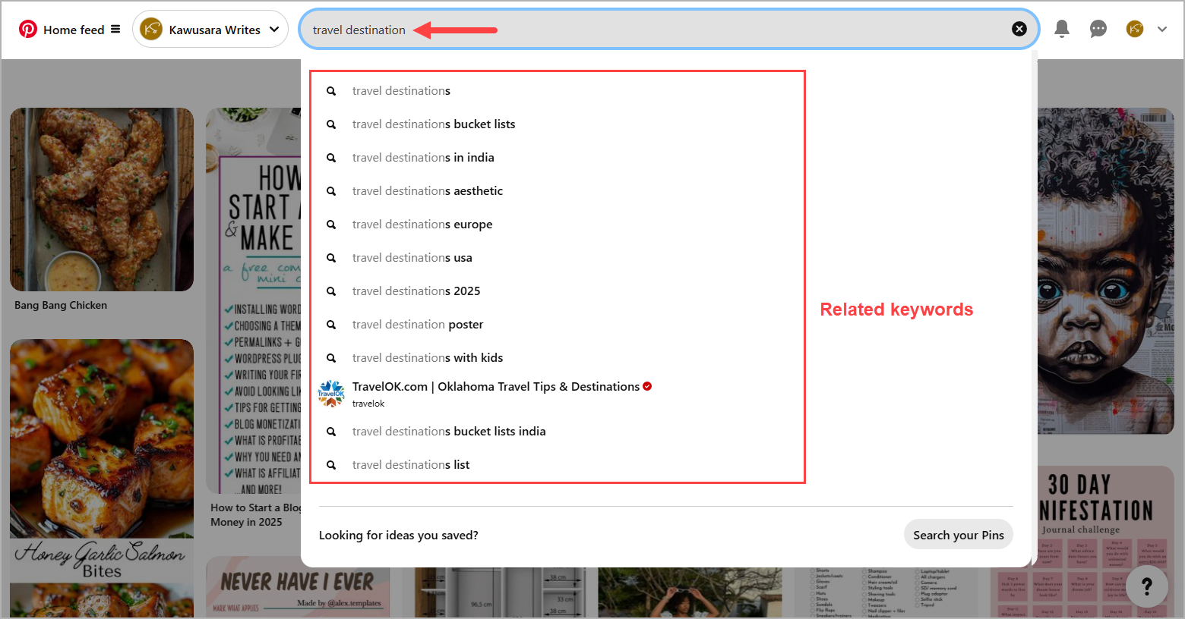This screenshot has height=619, width=1185.
Task: Open the notifications bell
Action: tap(1061, 28)
